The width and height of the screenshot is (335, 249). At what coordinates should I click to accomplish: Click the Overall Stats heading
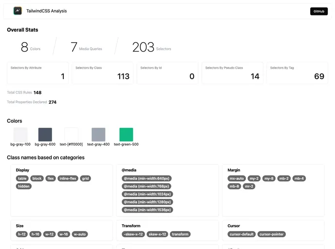pyautogui.click(x=22, y=30)
